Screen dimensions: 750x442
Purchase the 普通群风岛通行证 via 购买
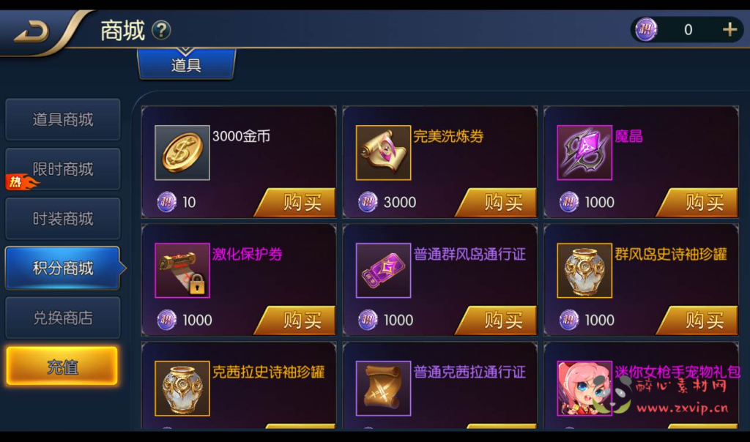pos(496,321)
